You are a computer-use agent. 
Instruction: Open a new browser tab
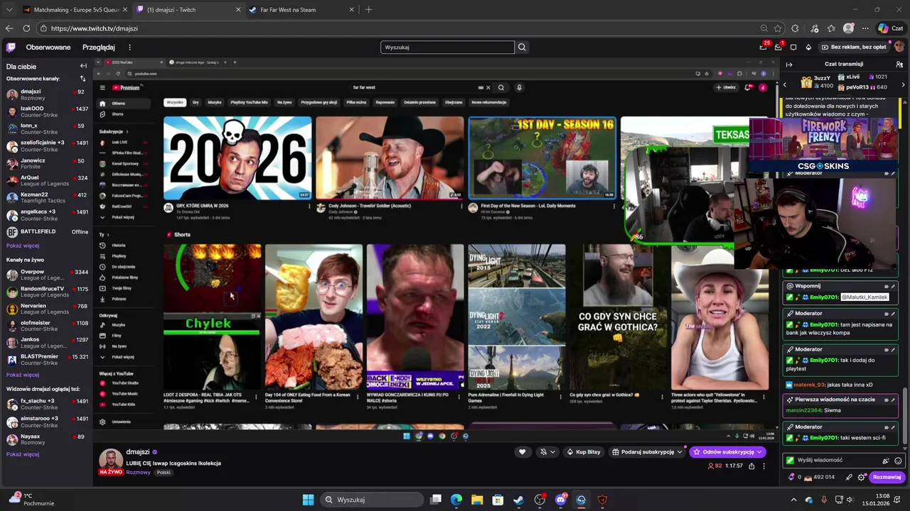[x=368, y=10]
